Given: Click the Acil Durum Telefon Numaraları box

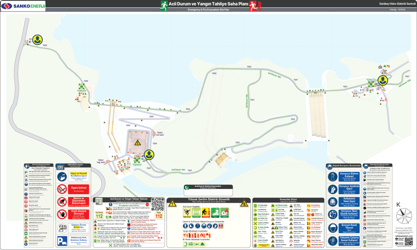Looking at the screenshot, I should click(208, 188).
